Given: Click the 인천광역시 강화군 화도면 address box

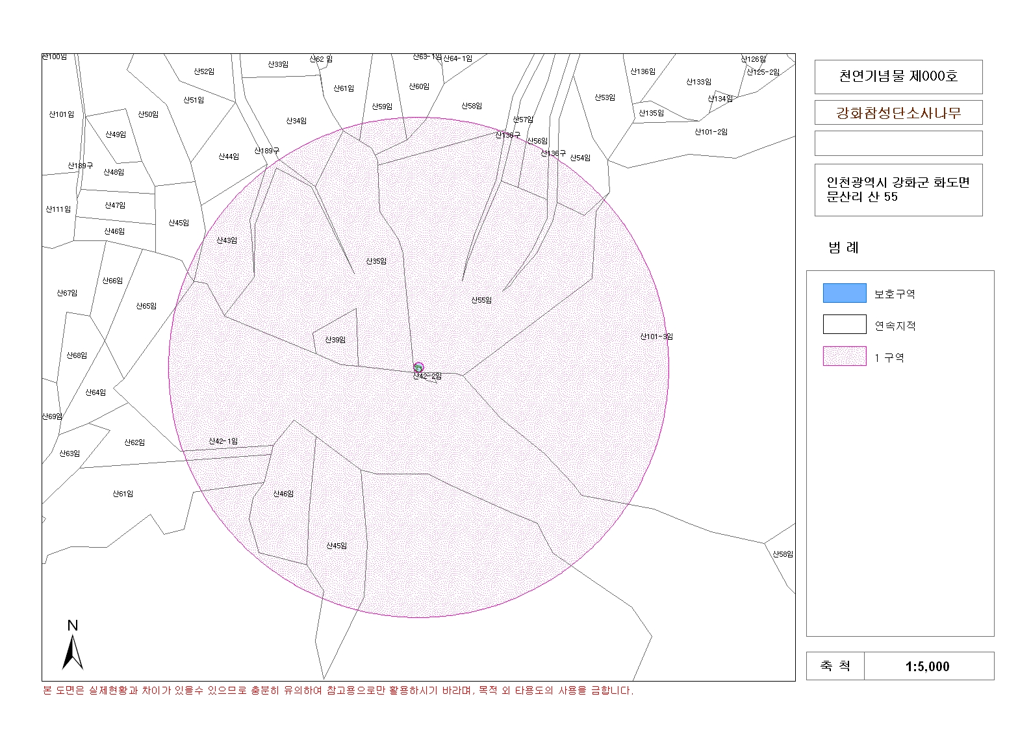Looking at the screenshot, I should tap(898, 190).
